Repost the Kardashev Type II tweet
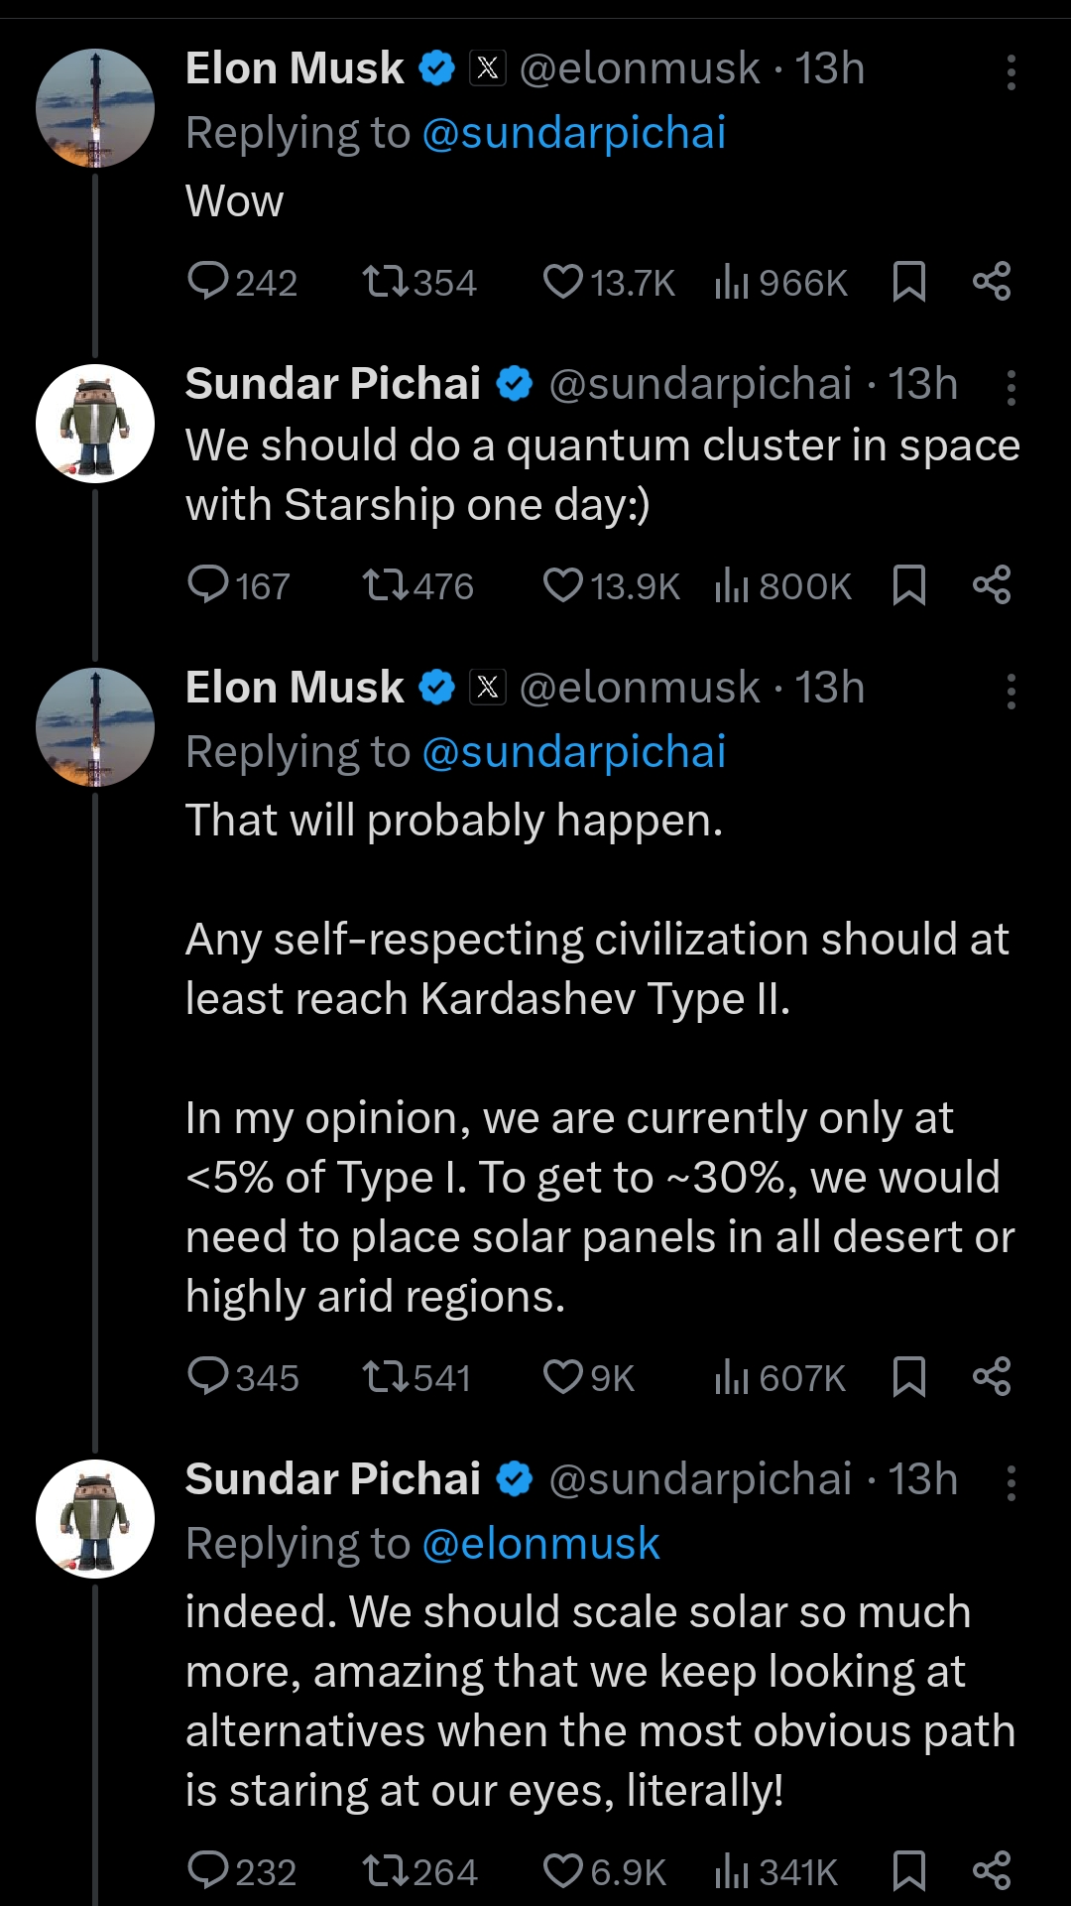This screenshot has height=1906, width=1071. [x=386, y=1377]
